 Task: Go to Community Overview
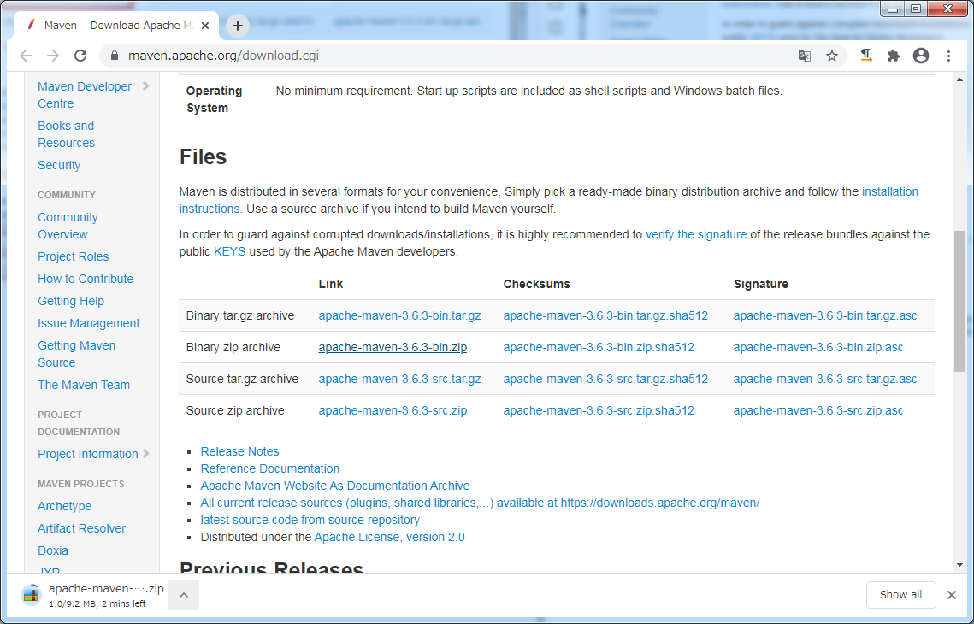pos(68,226)
